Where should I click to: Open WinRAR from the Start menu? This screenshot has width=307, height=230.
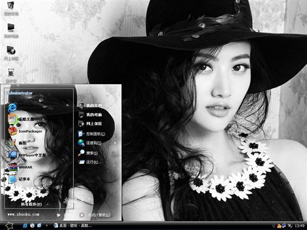pyautogui.click(x=20, y=167)
